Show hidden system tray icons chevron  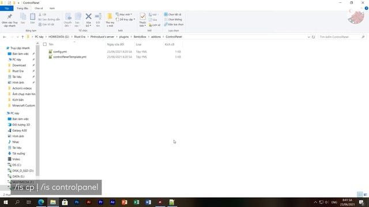pyautogui.click(x=315, y=202)
